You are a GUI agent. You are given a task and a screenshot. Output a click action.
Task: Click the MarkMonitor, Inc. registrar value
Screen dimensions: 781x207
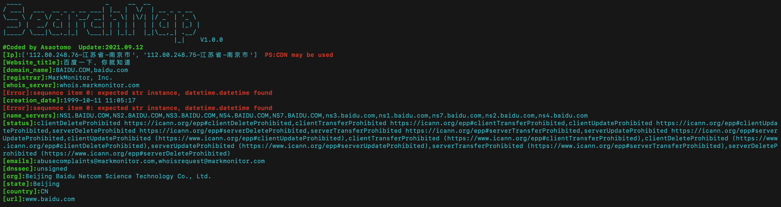tap(80, 77)
